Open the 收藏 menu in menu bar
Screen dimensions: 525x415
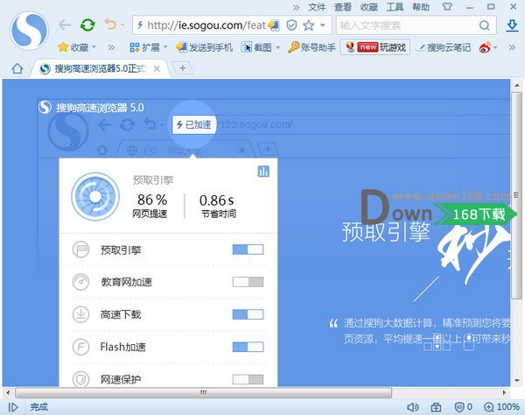tap(369, 7)
